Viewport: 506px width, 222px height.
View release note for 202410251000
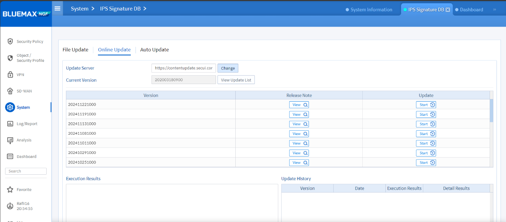pyautogui.click(x=299, y=163)
